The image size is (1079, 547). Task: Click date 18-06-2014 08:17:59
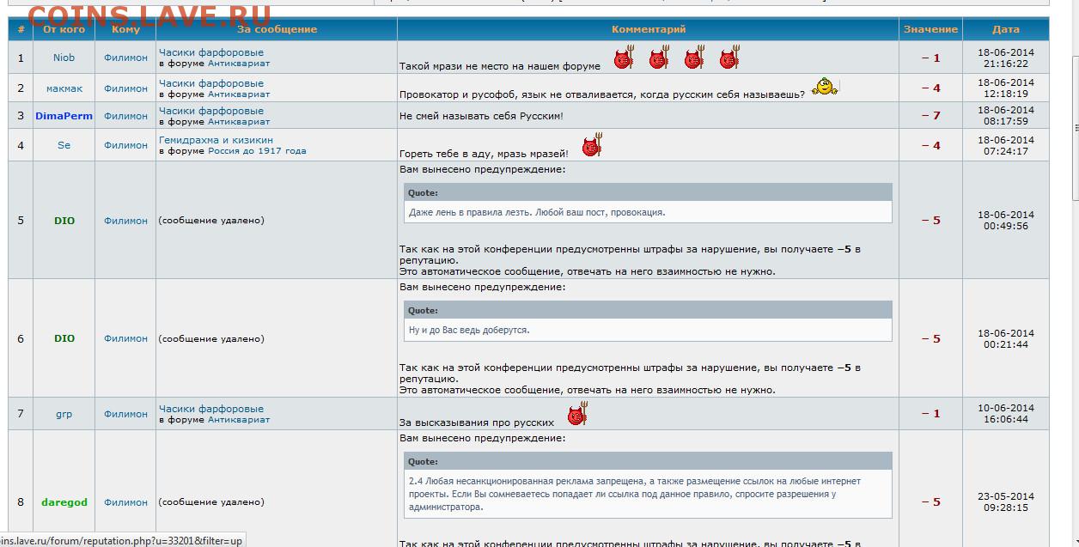pyautogui.click(x=1006, y=116)
